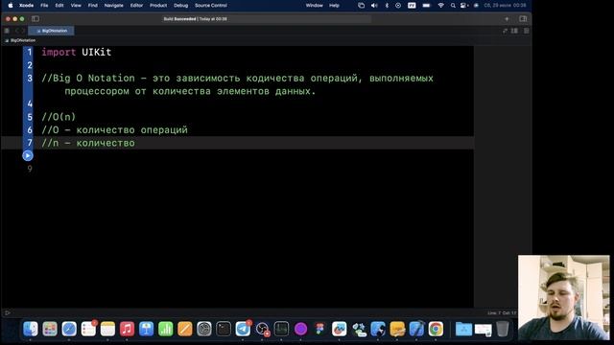Open Numbers from the Dock
614x345 pixels.
(166, 329)
